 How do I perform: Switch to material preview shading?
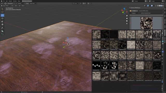pos(161,6)
